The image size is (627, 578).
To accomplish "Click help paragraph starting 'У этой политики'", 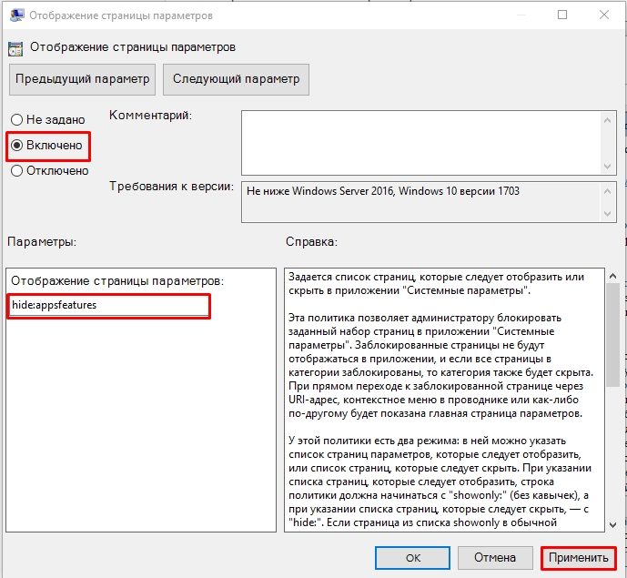I will 440,482.
